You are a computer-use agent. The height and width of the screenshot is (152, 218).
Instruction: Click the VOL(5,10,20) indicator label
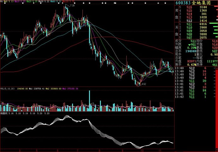8,88
